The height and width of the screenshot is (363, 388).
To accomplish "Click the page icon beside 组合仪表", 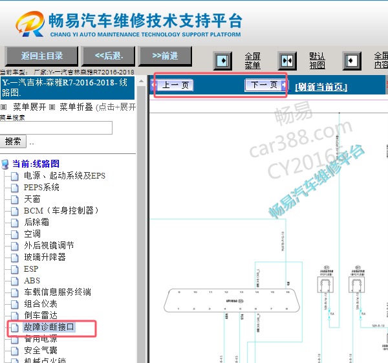I will pos(15,304).
